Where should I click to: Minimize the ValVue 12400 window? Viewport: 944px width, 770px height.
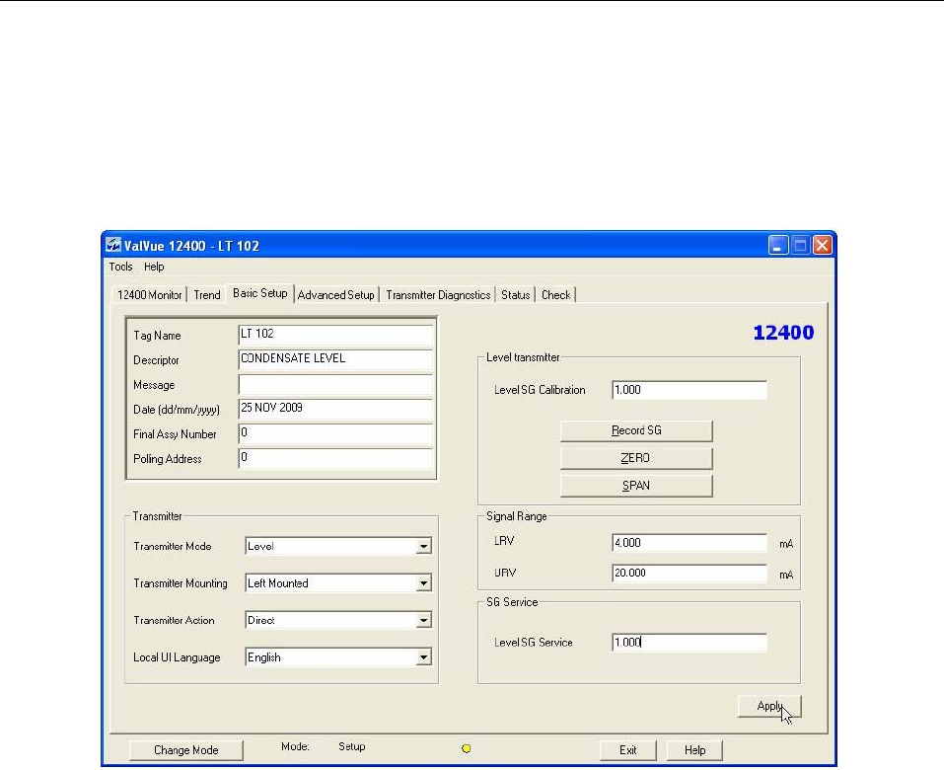(778, 245)
